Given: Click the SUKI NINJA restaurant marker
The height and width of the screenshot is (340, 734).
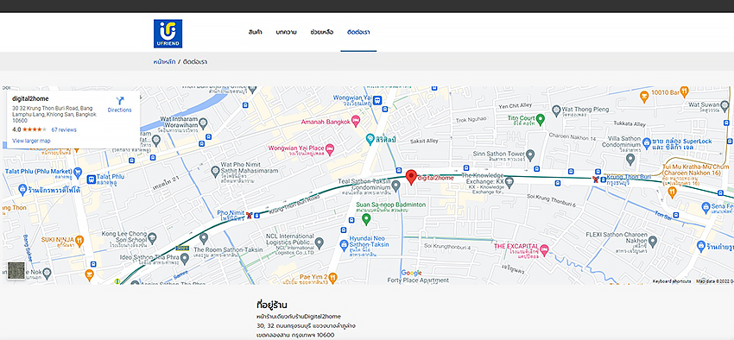Looking at the screenshot, I should pos(79,241).
